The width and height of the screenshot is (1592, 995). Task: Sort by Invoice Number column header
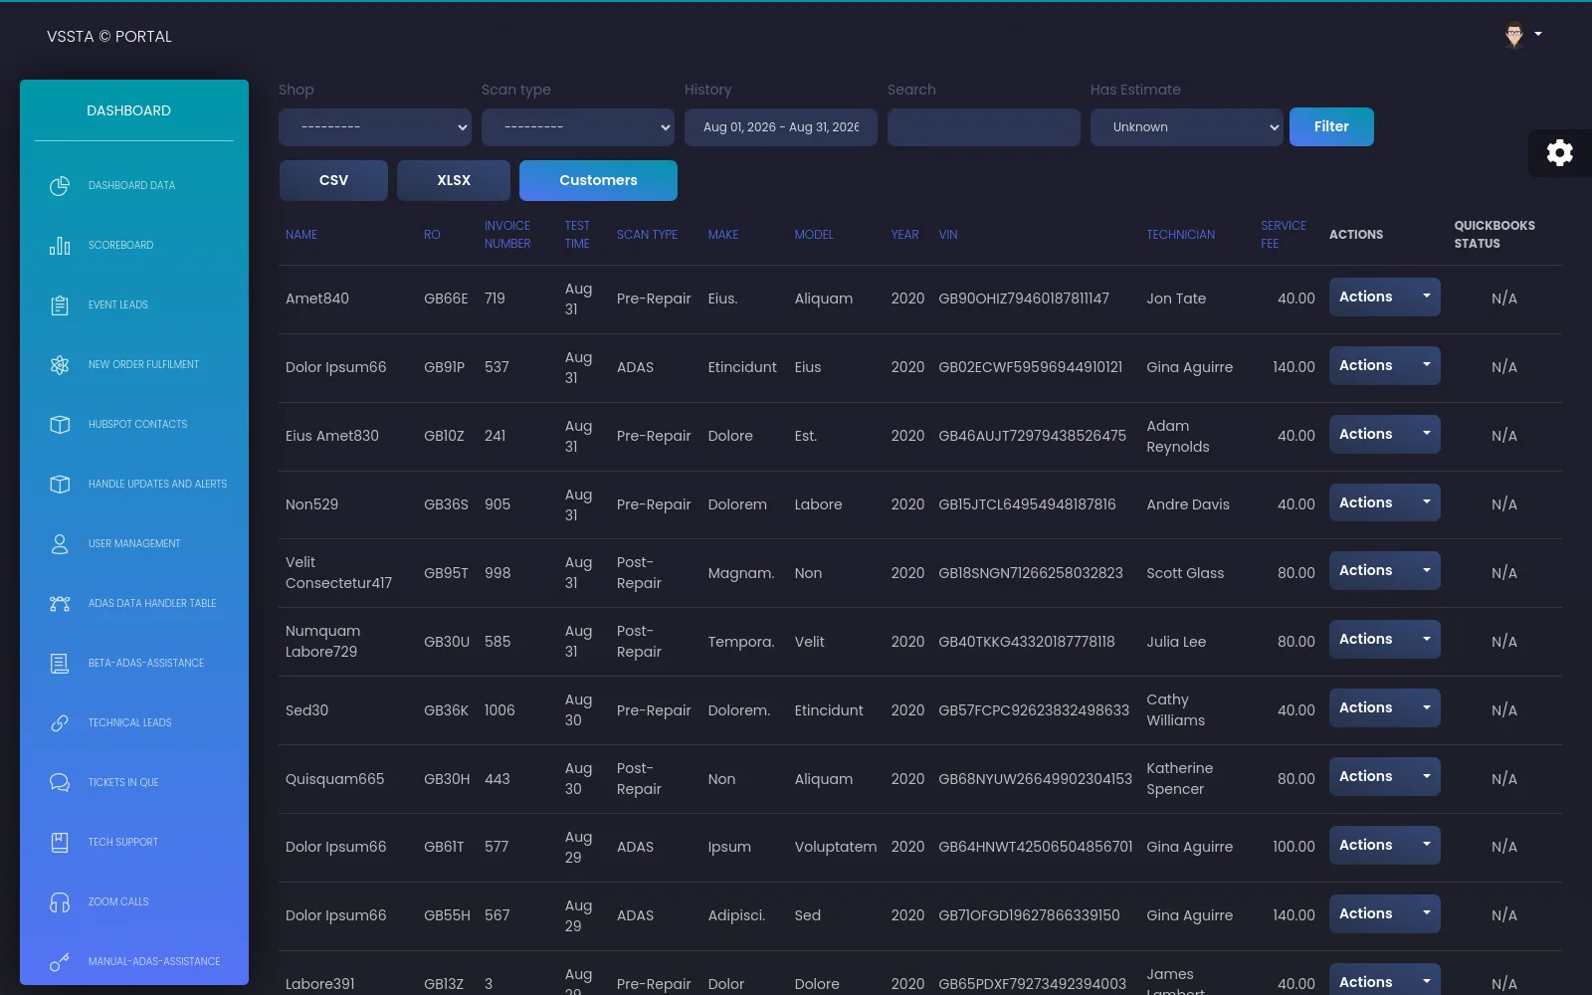tap(507, 235)
